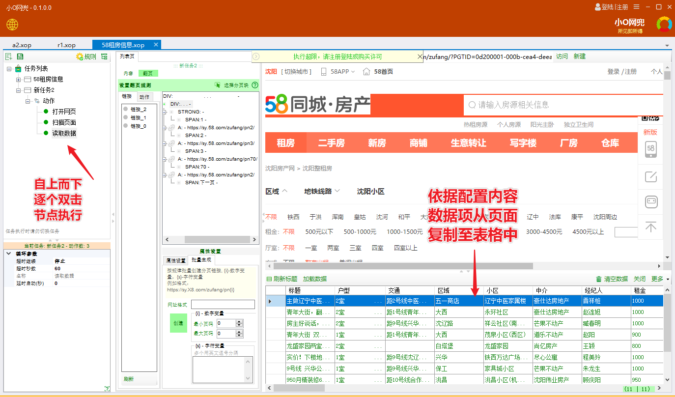The height and width of the screenshot is (397, 675).
Task: Click the 刷新 button under link list
Action: [129, 379]
